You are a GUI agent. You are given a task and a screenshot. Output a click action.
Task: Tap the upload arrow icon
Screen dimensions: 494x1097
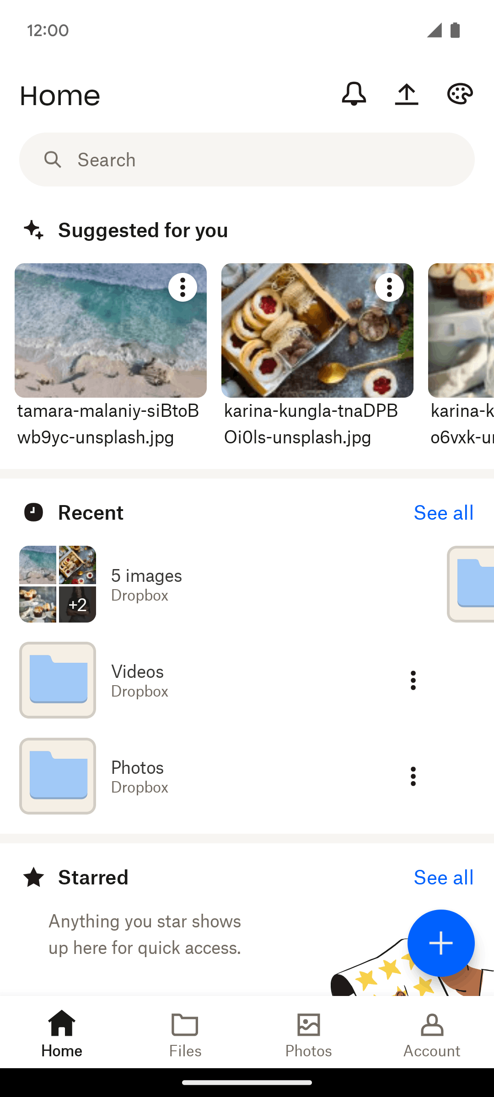tap(407, 94)
